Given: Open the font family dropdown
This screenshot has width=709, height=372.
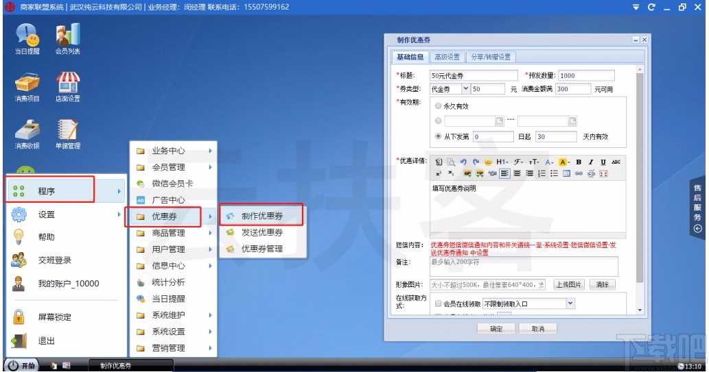Looking at the screenshot, I should click(x=518, y=162).
